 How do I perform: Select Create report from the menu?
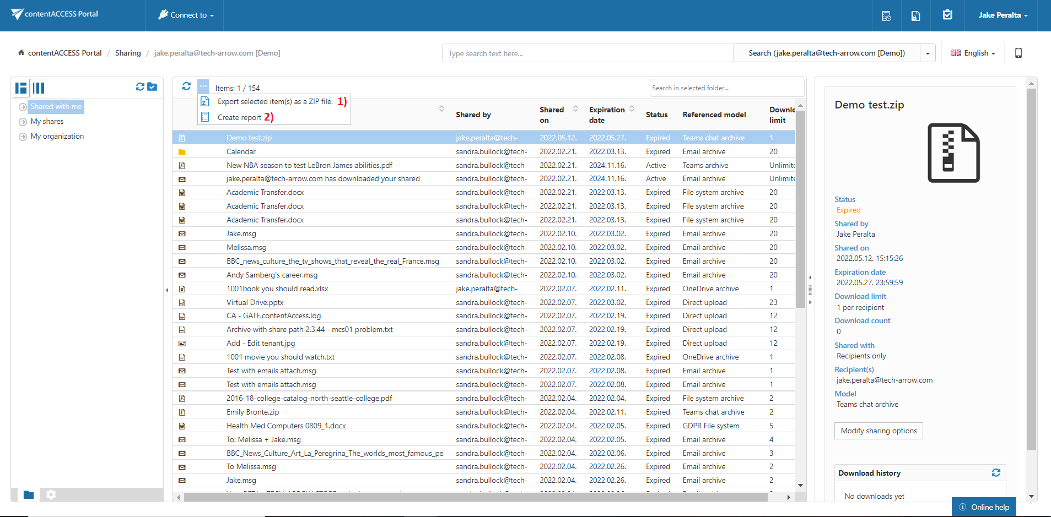pyautogui.click(x=239, y=117)
